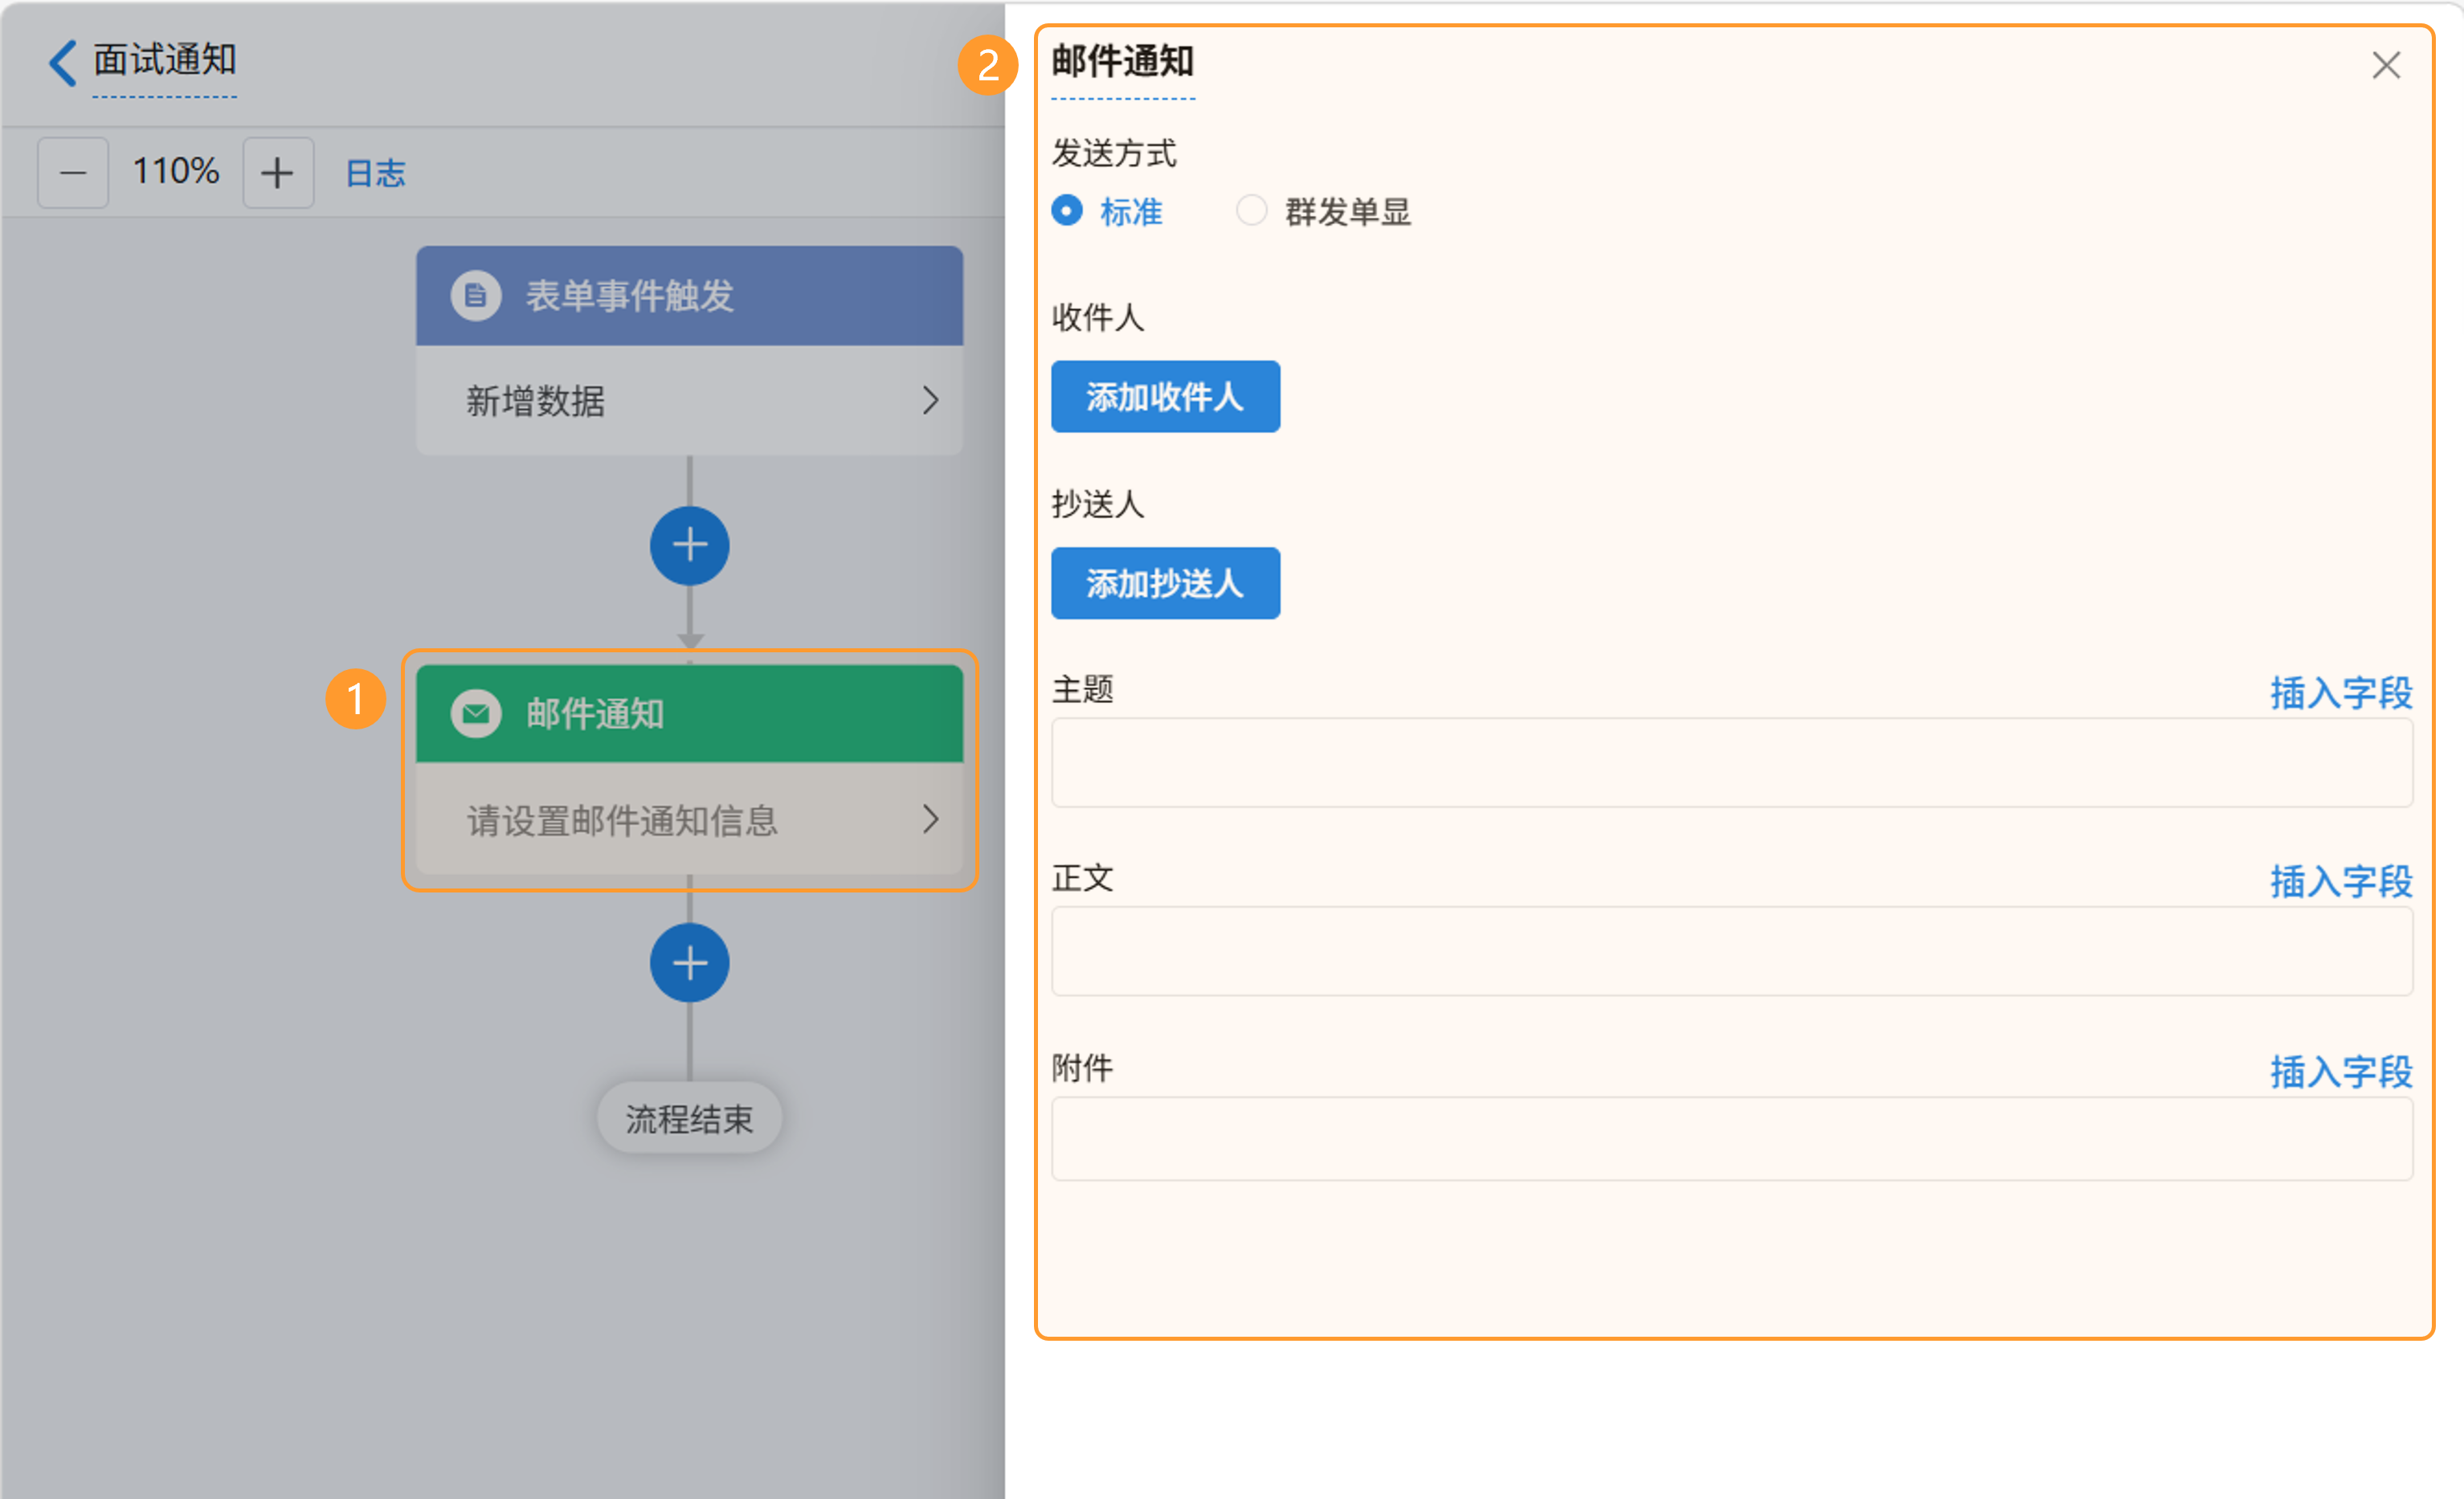The width and height of the screenshot is (2464, 1499).
Task: Click the 添加抄送人 button
Action: tap(1165, 583)
